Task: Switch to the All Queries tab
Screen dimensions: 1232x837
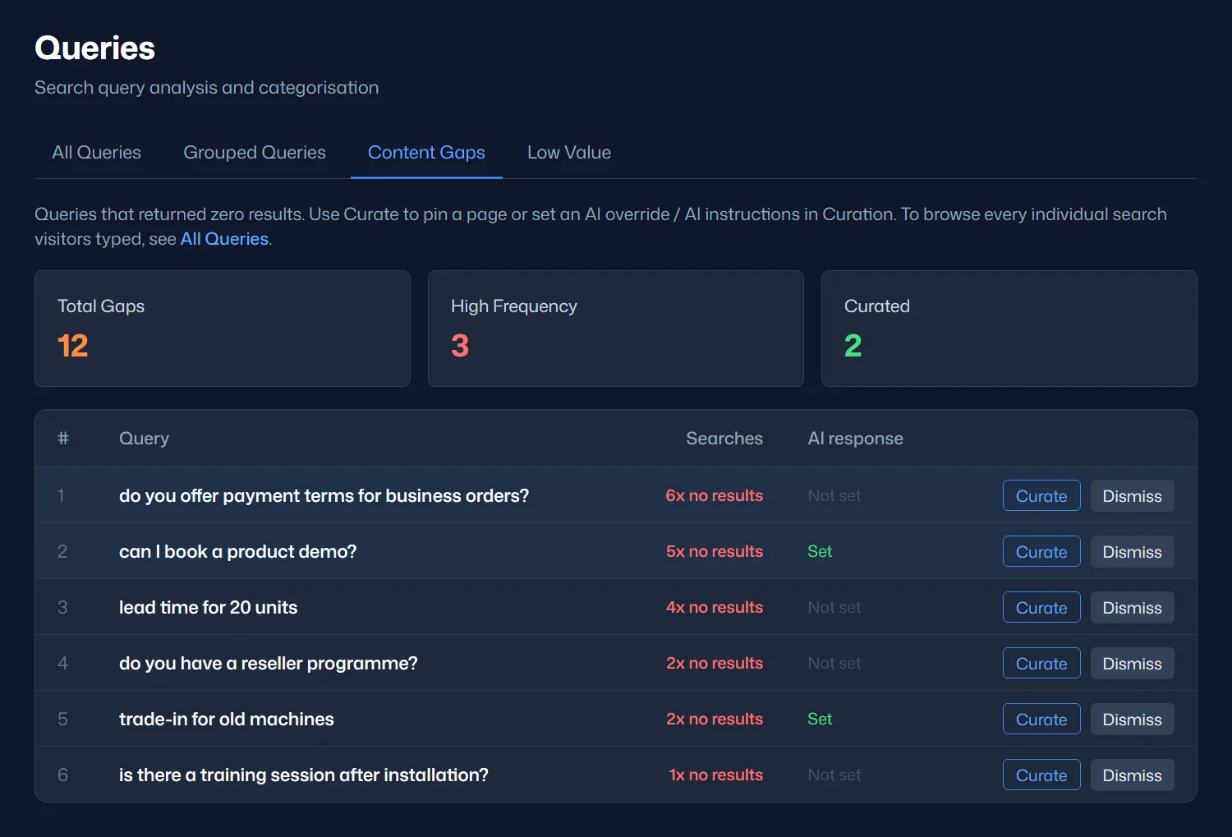Action: click(x=96, y=153)
